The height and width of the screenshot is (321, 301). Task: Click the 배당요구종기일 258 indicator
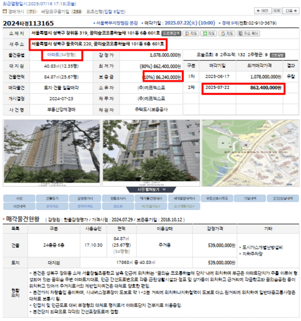click(x=61, y=12)
